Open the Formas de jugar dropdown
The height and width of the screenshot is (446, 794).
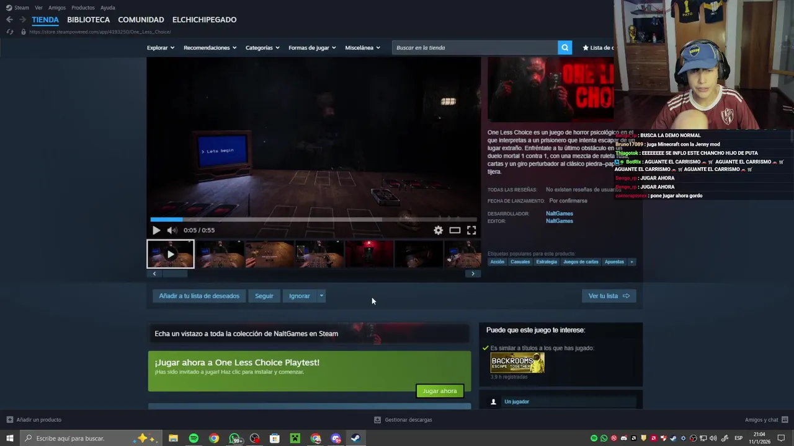point(312,48)
